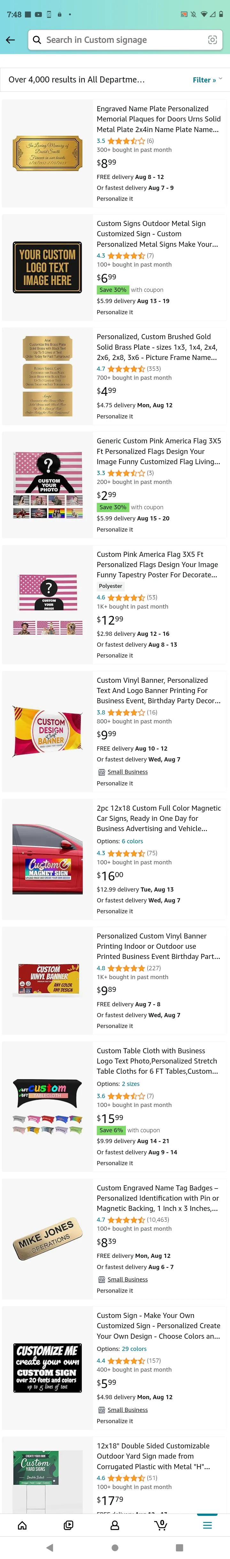This screenshot has width=230, height=1559.
Task: Open the hamburger menu icon
Action: (x=207, y=1525)
